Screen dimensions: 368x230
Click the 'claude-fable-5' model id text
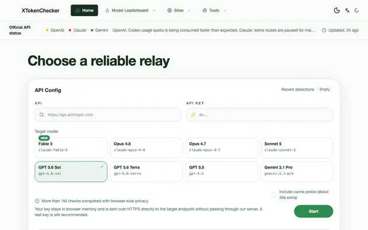pos(53,150)
